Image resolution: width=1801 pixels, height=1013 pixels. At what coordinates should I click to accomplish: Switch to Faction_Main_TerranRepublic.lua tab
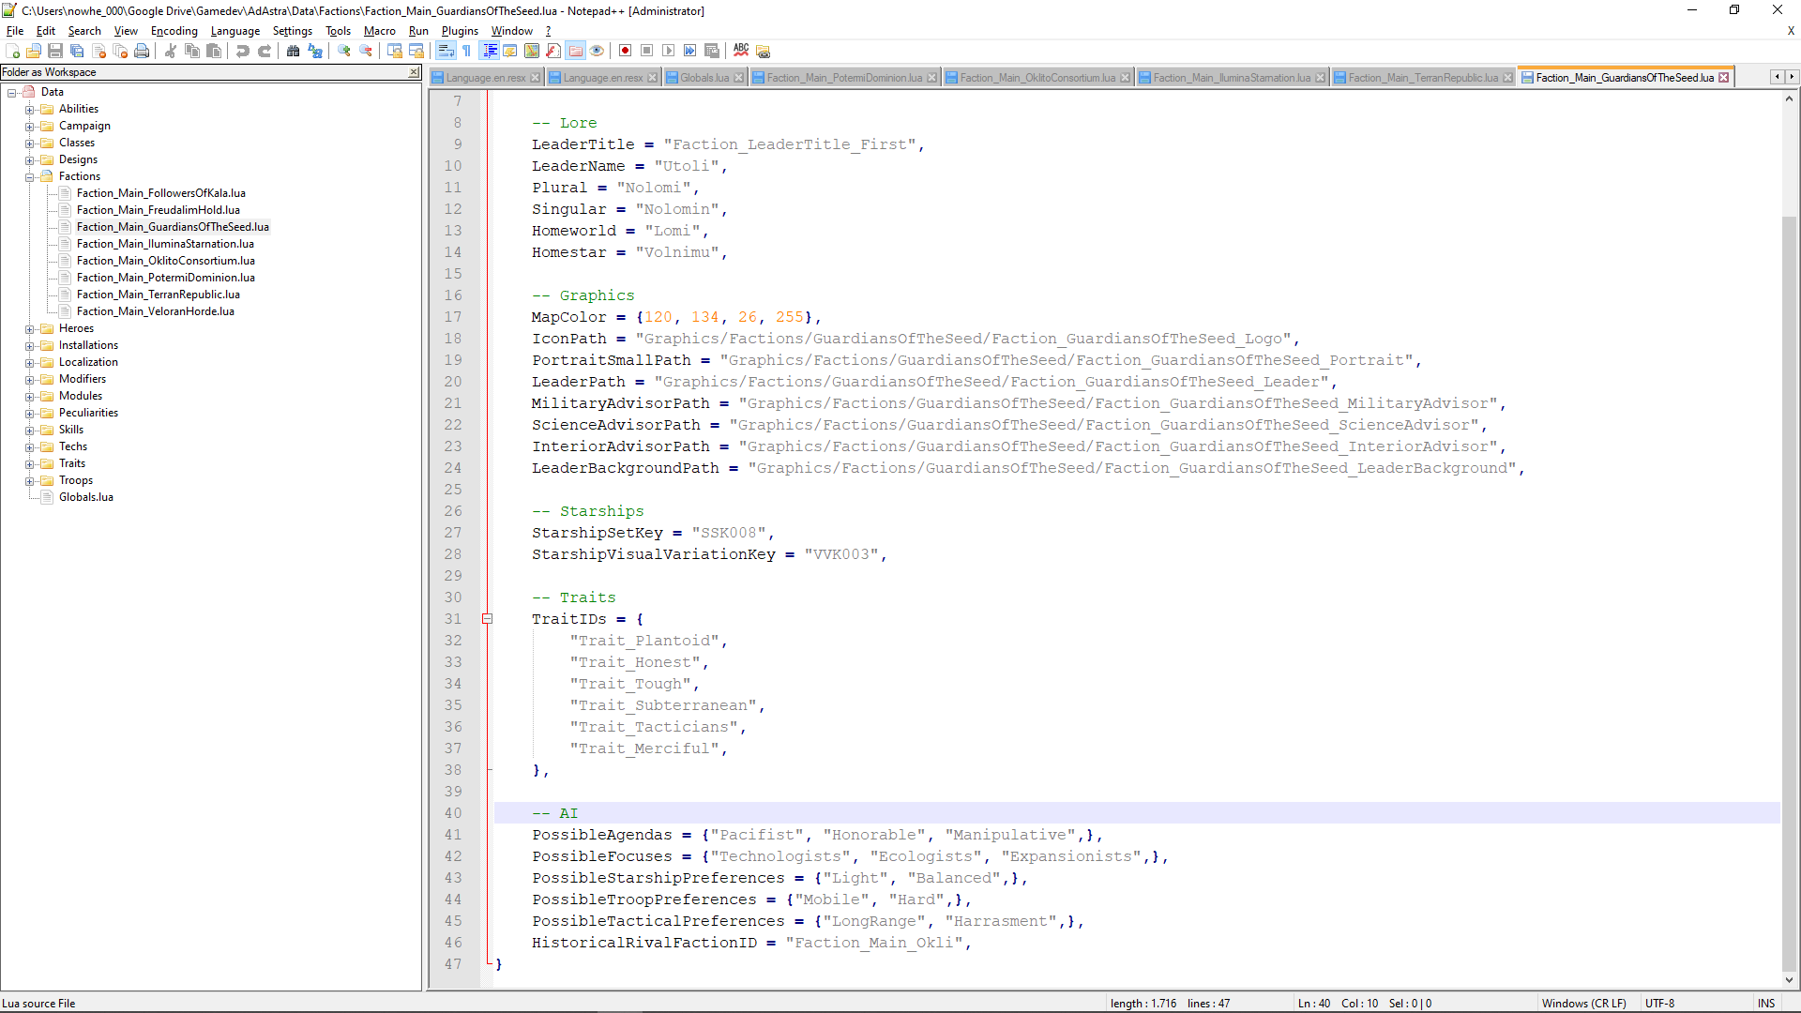(1422, 78)
